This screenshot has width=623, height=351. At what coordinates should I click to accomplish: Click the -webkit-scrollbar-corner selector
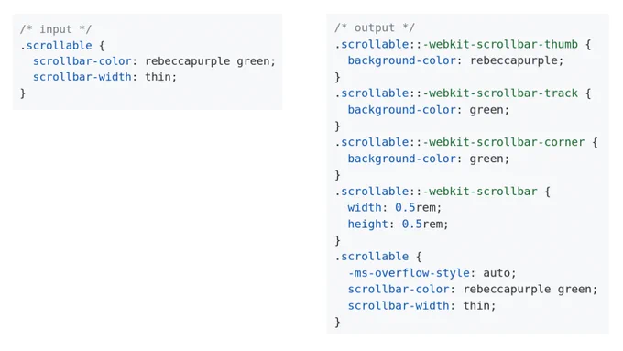504,142
